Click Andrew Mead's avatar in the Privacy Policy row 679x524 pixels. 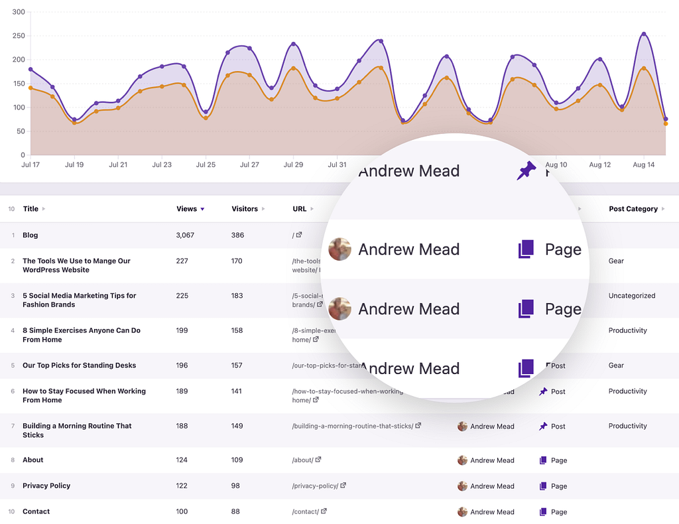tap(462, 486)
